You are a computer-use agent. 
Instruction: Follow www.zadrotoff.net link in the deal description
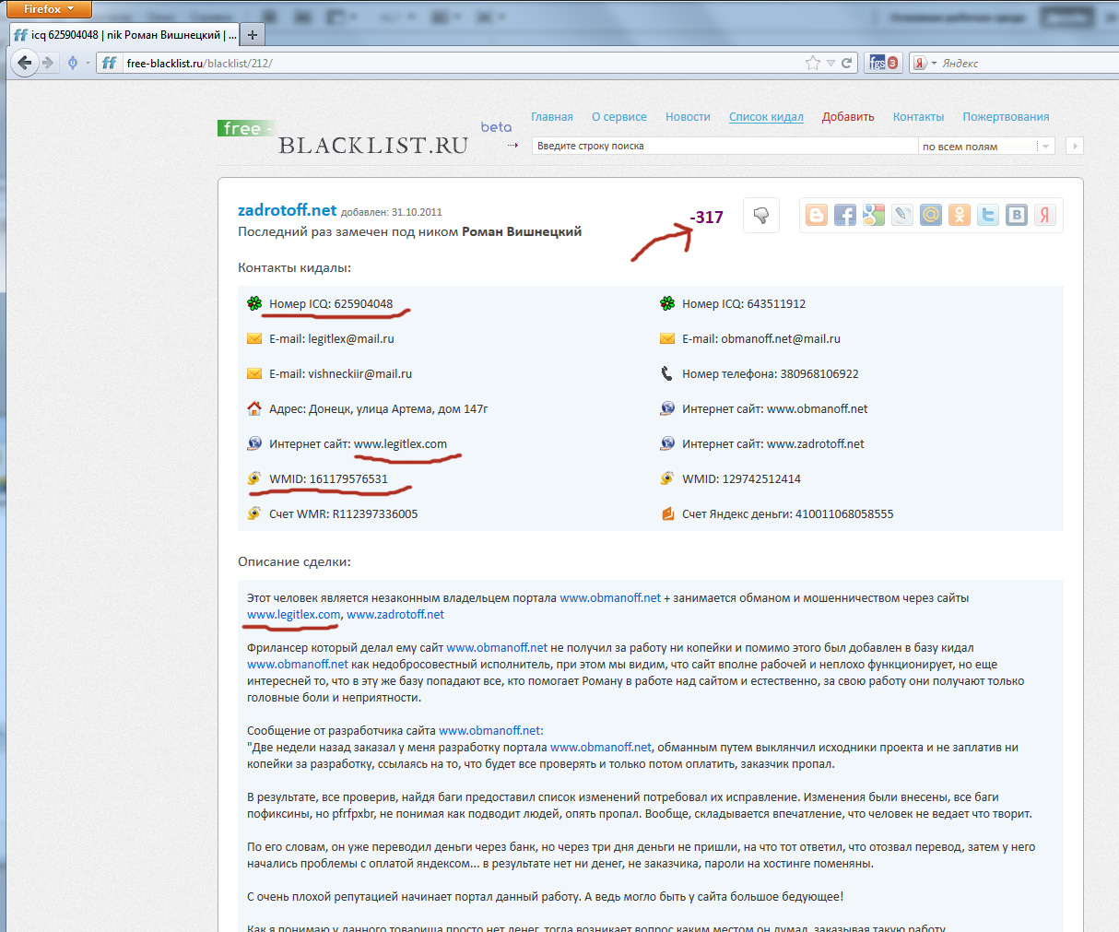395,615
